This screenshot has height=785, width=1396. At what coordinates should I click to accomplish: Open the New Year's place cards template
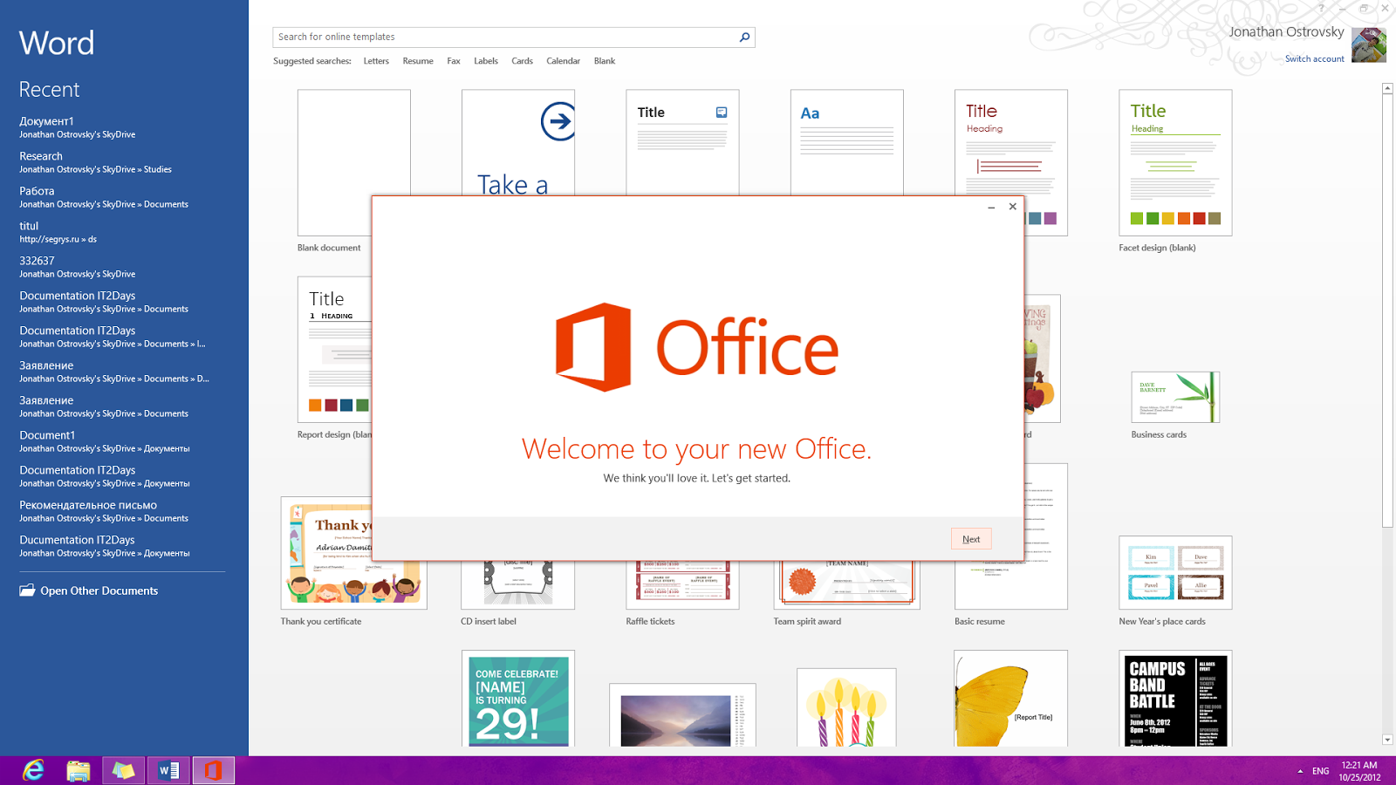1175,572
